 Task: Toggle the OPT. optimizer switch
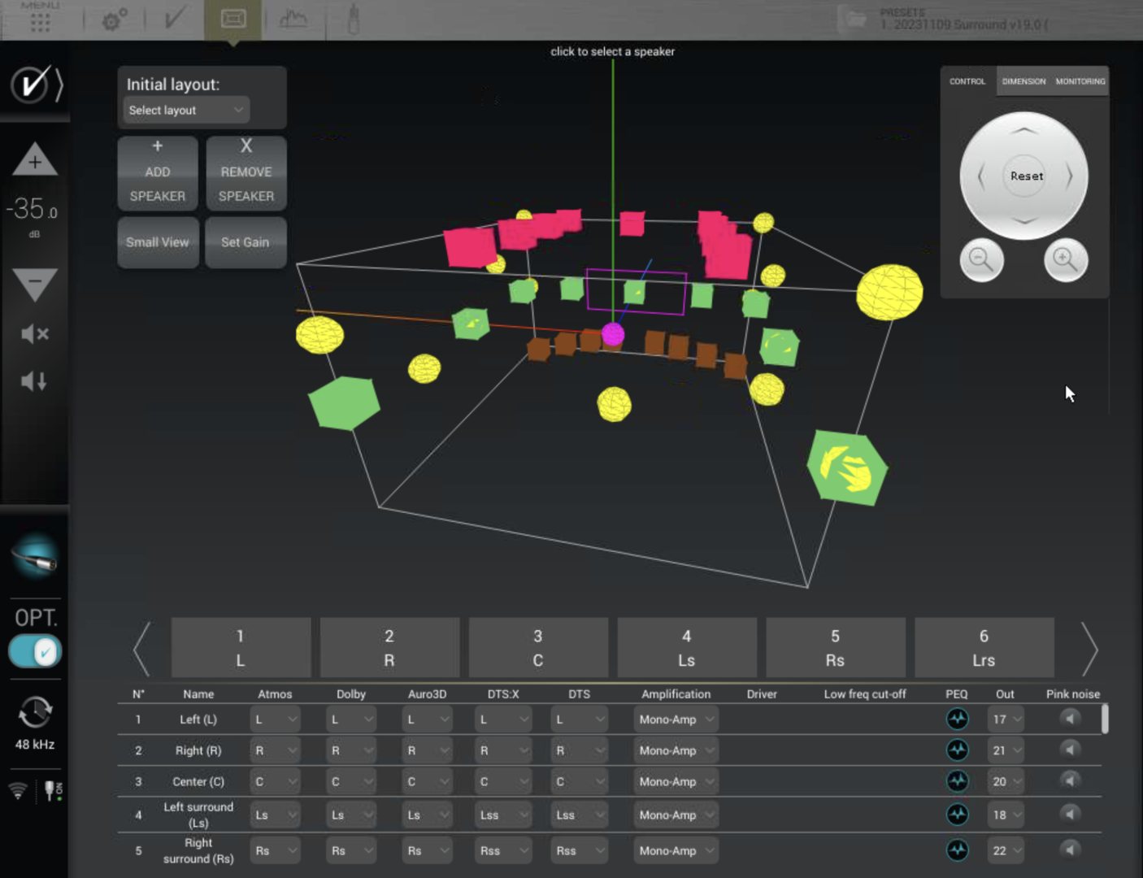click(35, 652)
